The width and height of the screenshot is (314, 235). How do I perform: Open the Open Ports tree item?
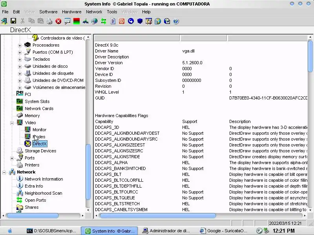pyautogui.click(x=35, y=200)
